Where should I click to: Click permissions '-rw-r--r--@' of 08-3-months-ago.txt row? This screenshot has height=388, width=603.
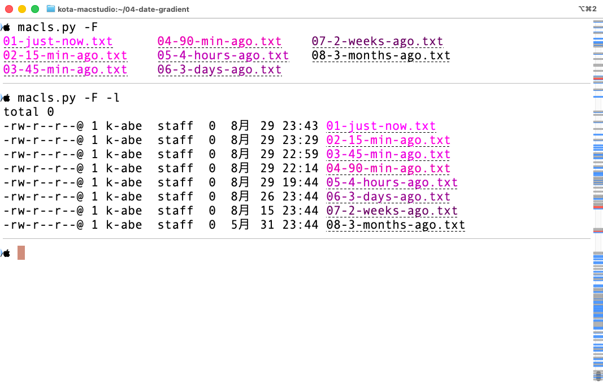pos(44,225)
